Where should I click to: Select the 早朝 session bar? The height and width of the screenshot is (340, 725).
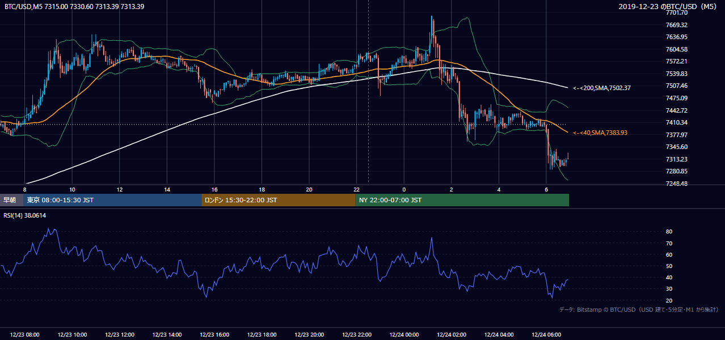(11, 200)
